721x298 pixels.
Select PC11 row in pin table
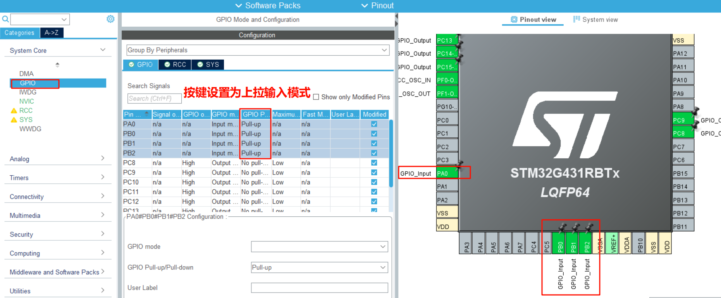coord(256,192)
